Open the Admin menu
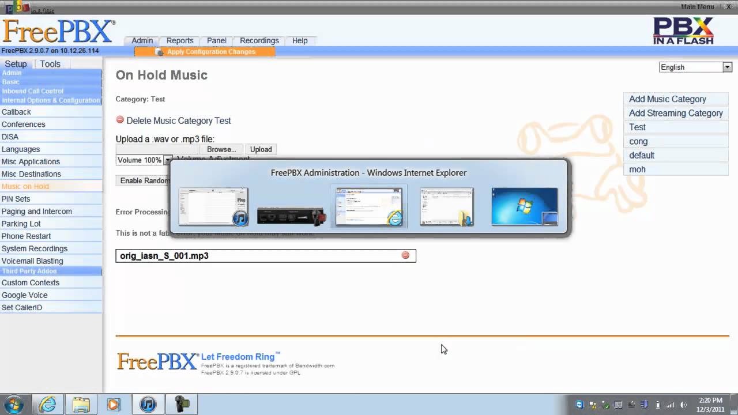738x415 pixels. tap(142, 40)
